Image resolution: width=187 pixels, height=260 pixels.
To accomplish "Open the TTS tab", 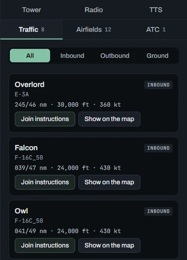I will click(156, 10).
